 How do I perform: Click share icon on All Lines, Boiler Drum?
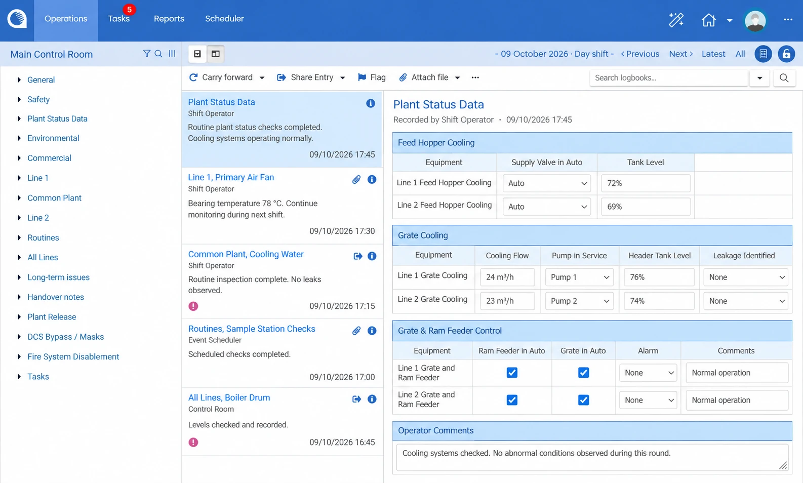click(x=356, y=399)
